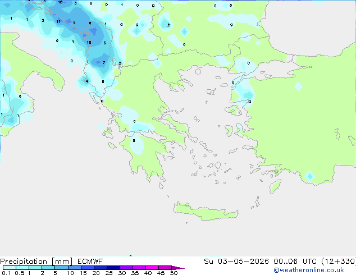Click the '35' legend scale label
The image size is (356, 275).
click(135, 273)
